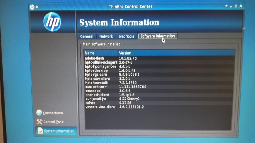Select the hptc-rdesktop row

pos(159,71)
